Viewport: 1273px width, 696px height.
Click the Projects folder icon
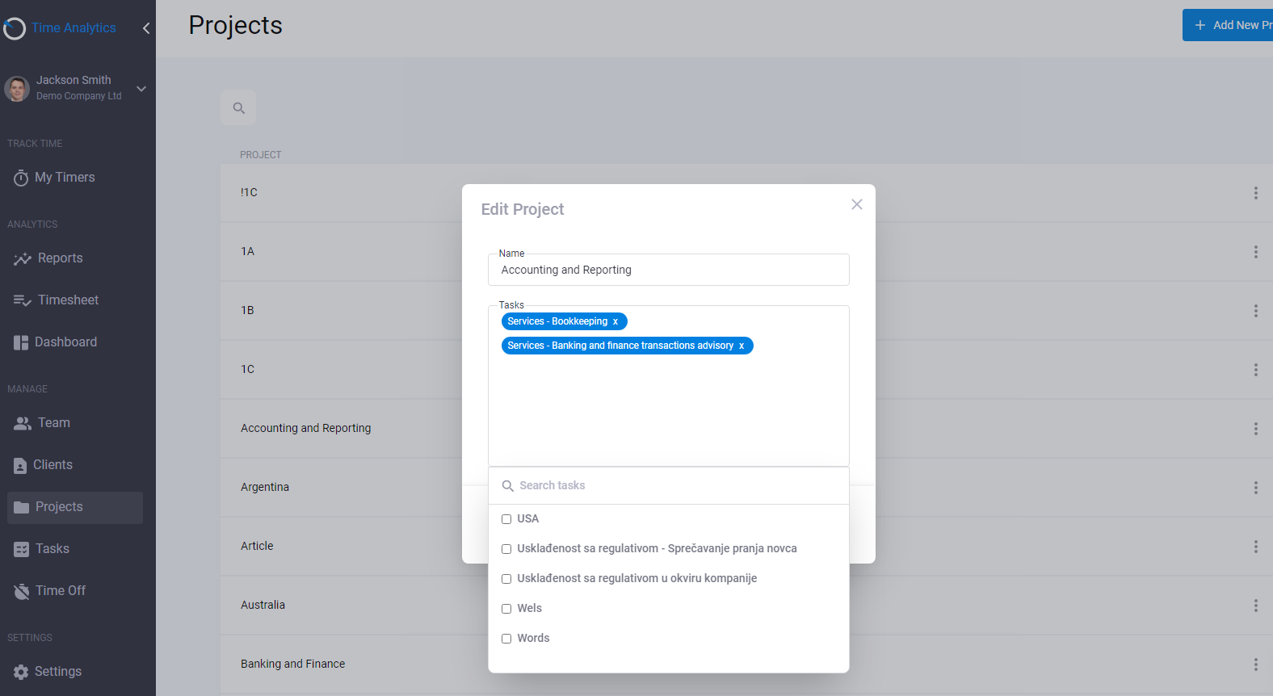point(22,507)
